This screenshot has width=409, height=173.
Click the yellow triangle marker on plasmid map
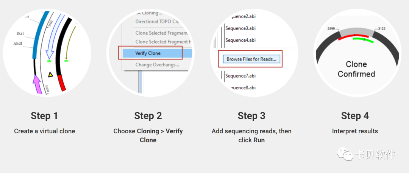pos(51,75)
